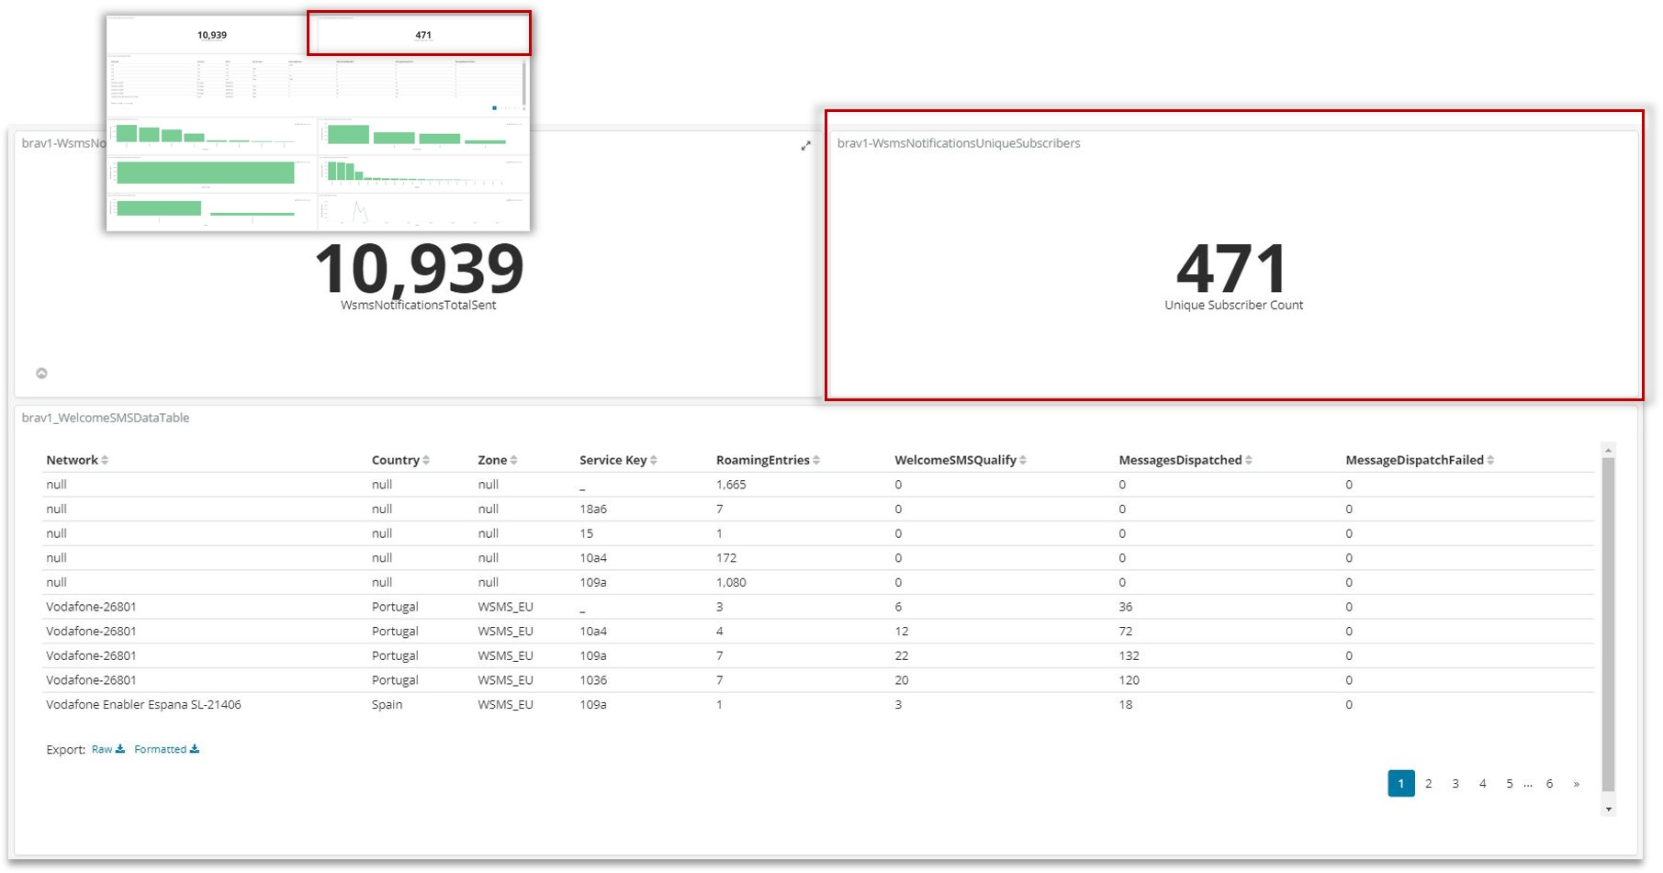
Task: Sort table by Zone column
Action: (513, 461)
